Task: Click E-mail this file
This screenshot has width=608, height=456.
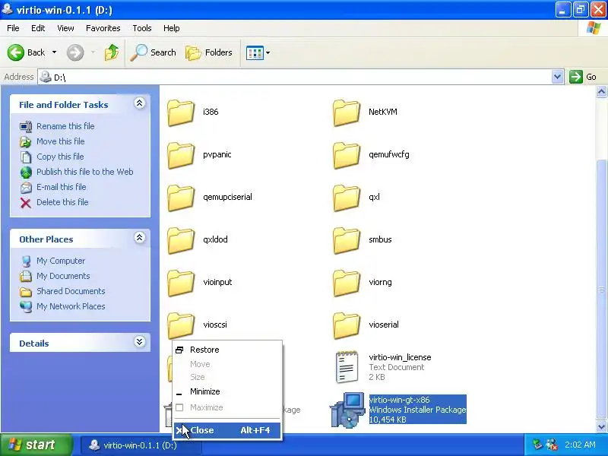Action: [61, 187]
